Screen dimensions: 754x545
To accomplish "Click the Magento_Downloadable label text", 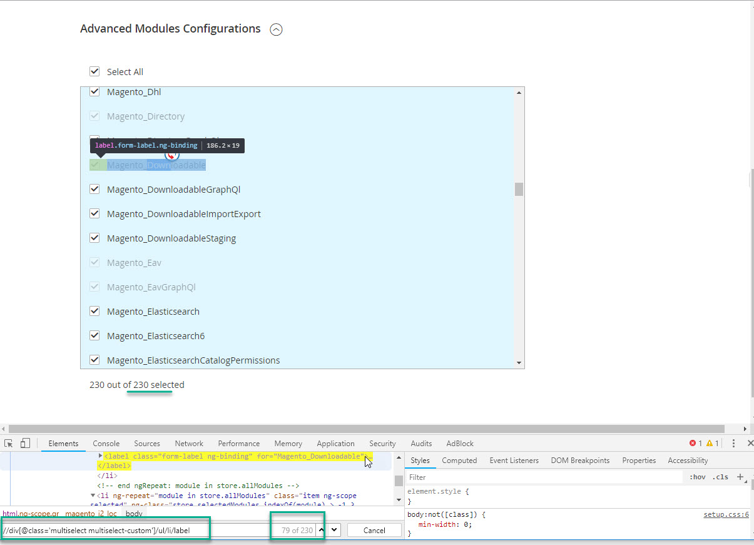I will click(x=156, y=165).
